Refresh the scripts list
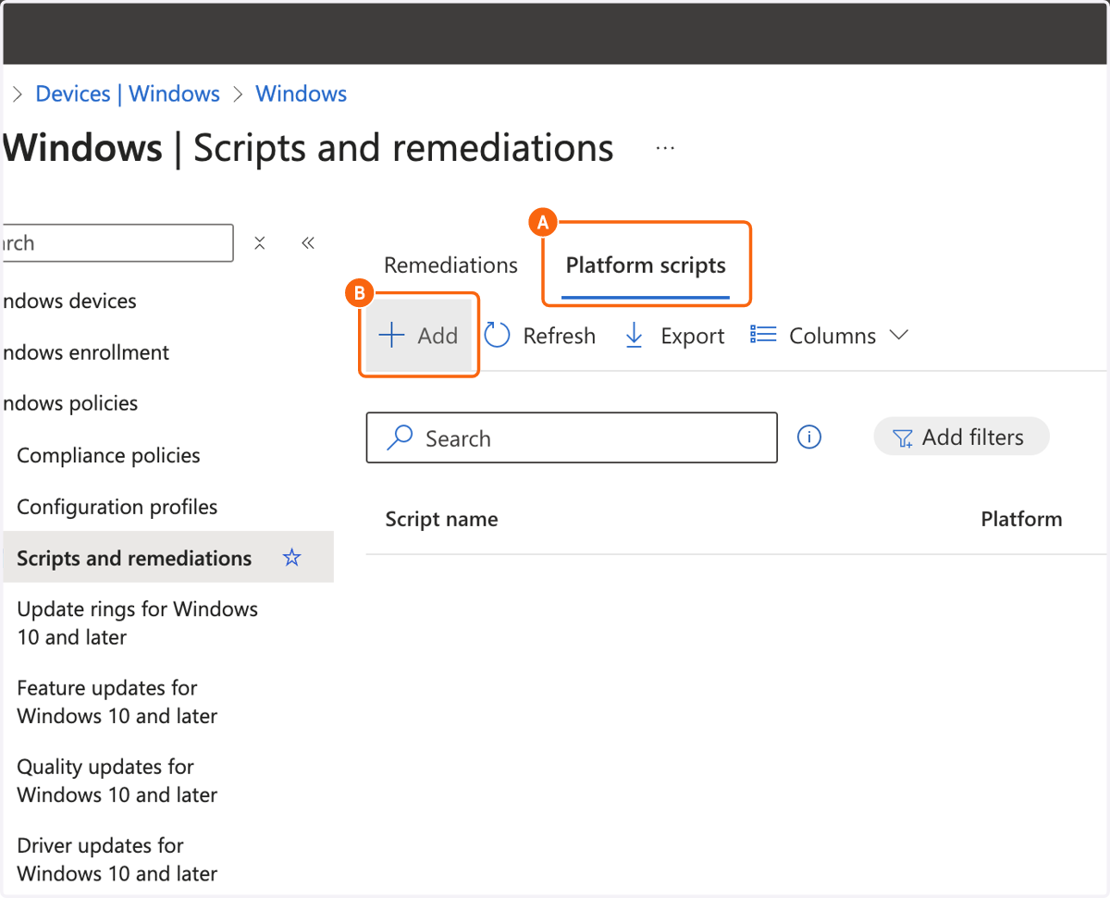This screenshot has width=1110, height=898. point(541,336)
